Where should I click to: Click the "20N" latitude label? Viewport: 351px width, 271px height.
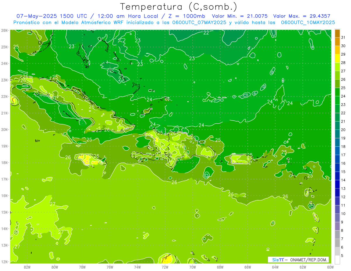(4, 130)
